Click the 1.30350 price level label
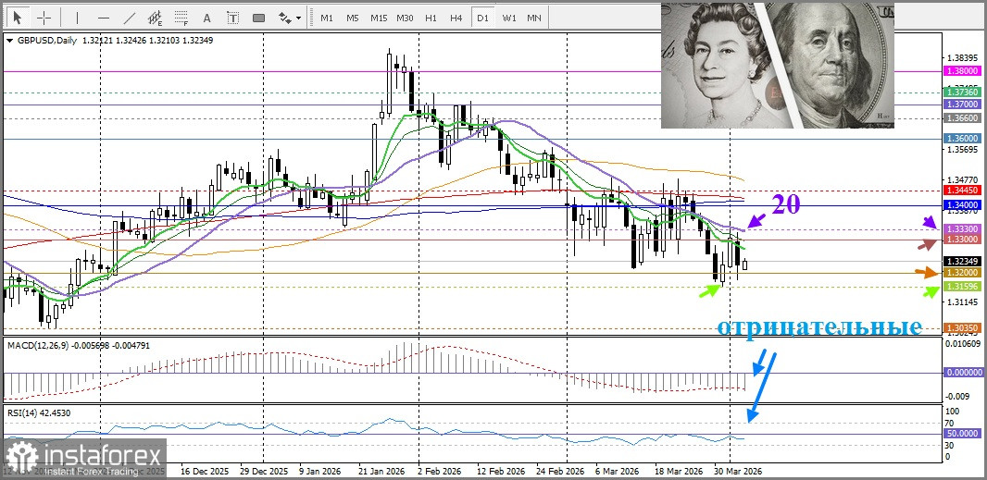The width and height of the screenshot is (987, 480). click(x=962, y=327)
